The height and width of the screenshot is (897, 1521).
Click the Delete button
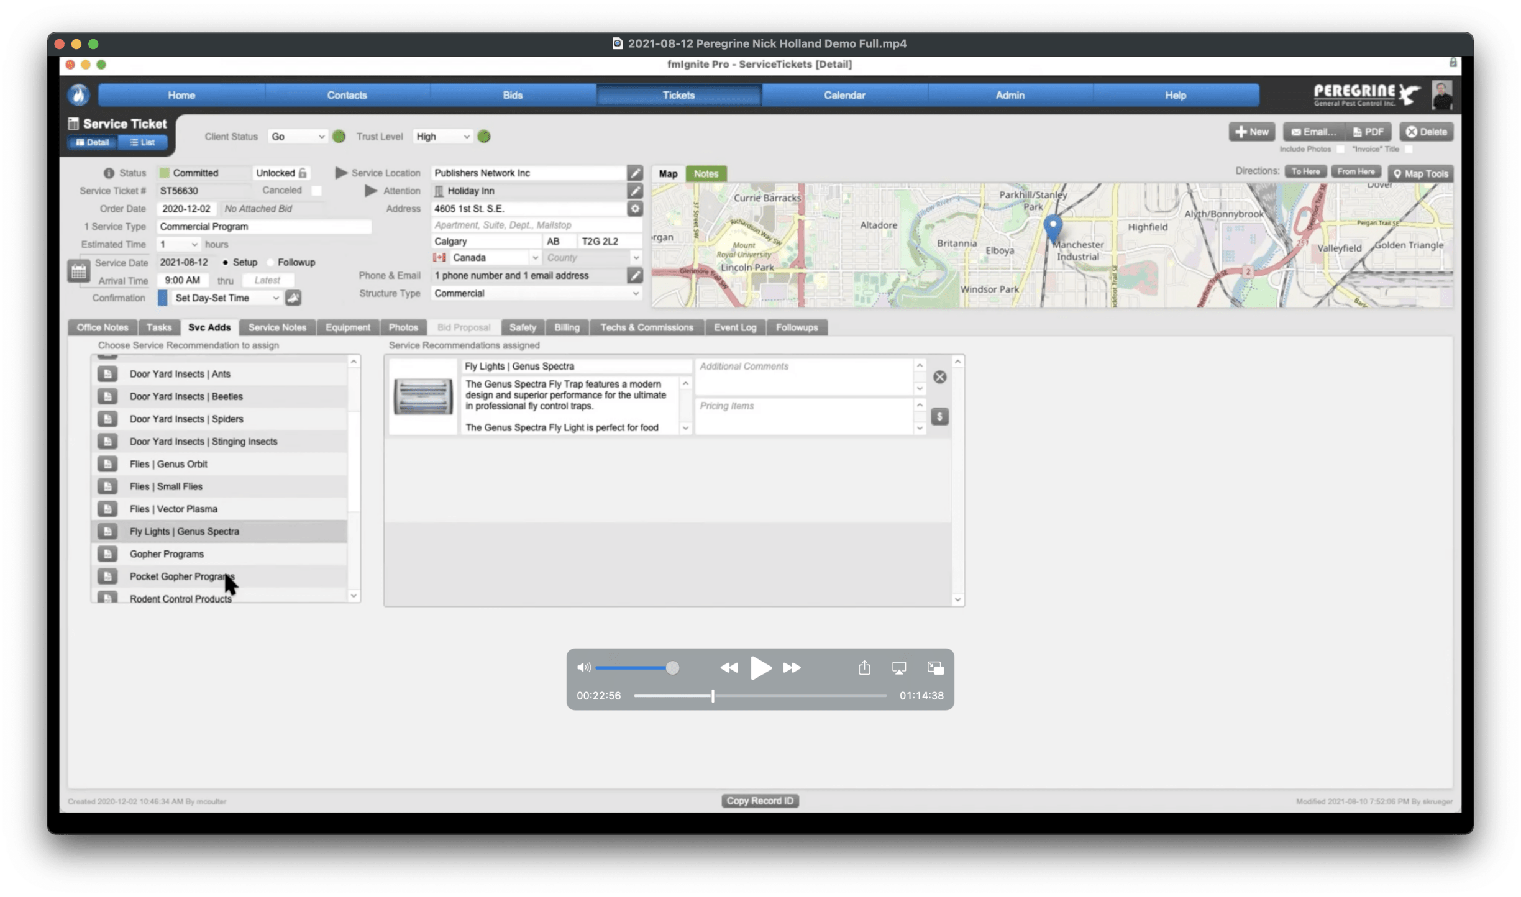click(x=1426, y=132)
